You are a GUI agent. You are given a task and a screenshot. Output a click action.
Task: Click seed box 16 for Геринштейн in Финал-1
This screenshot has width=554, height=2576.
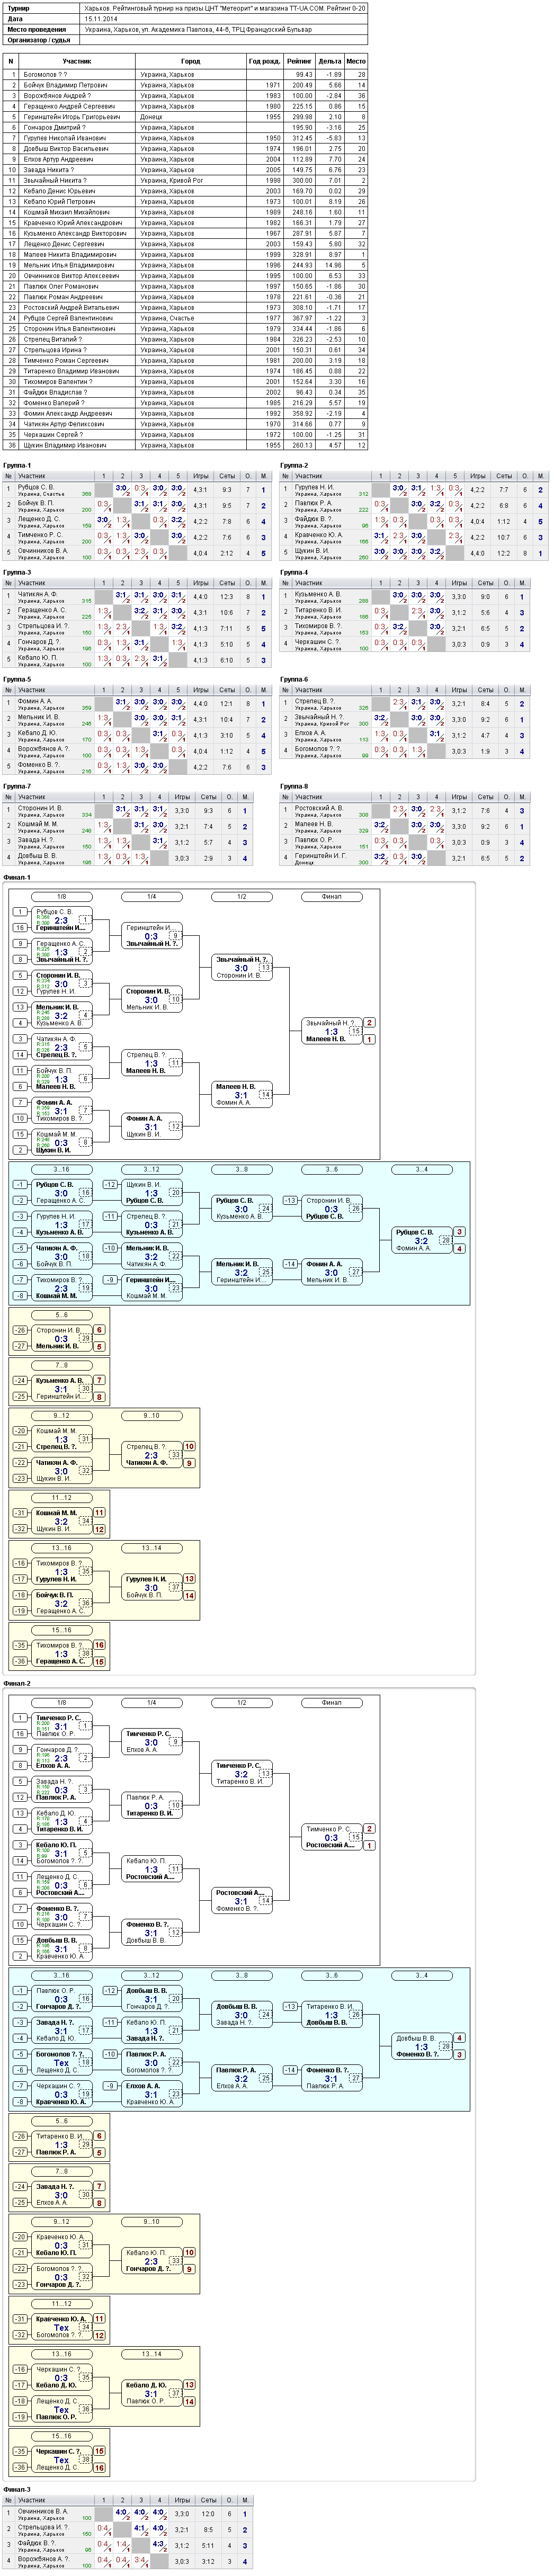click(x=19, y=927)
